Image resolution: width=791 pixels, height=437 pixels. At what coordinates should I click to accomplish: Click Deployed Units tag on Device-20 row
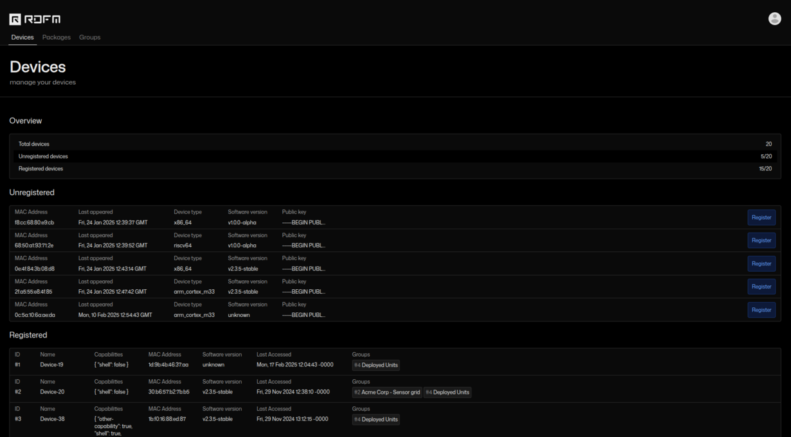click(448, 392)
